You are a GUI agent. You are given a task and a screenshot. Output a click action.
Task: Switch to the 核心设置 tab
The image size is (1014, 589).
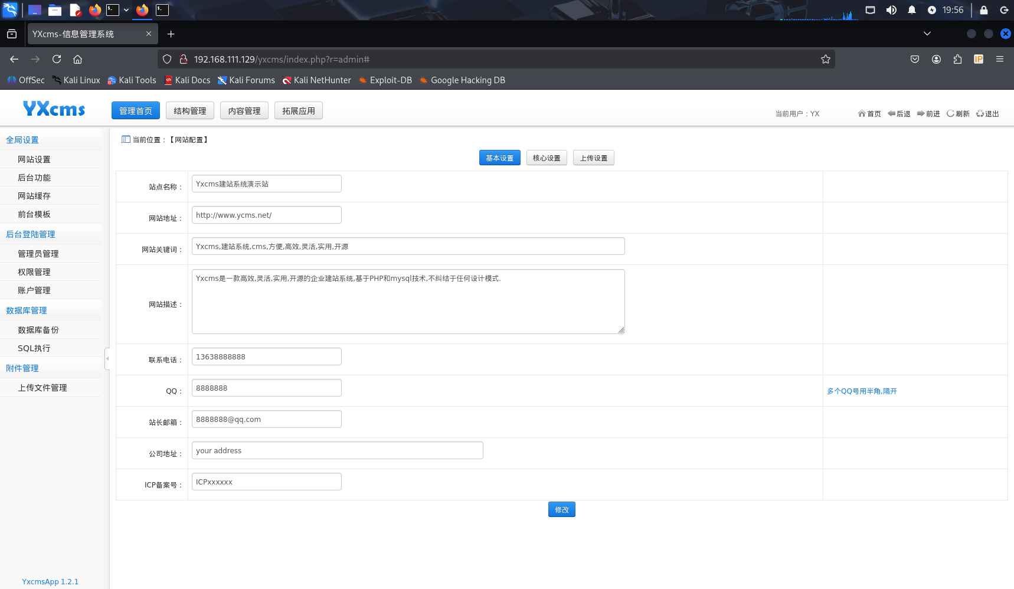(547, 158)
